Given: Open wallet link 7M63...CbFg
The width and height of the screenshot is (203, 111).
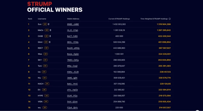Looking at the screenshot, I should click(73, 60).
